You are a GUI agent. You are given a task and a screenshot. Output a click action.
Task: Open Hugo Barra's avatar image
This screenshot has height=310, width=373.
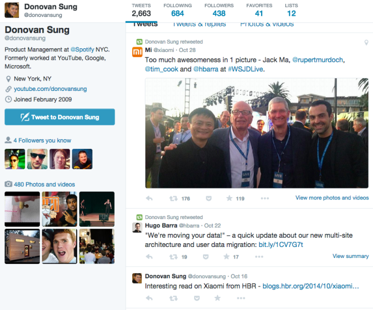tap(137, 228)
